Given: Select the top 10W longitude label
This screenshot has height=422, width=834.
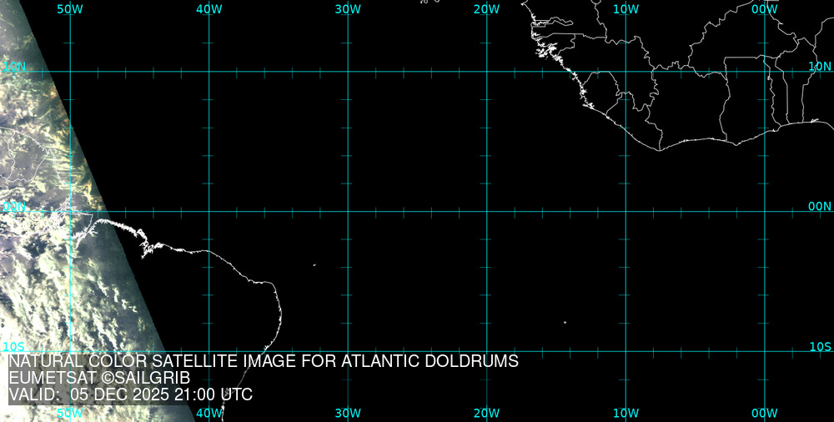Looking at the screenshot, I should click(625, 9).
